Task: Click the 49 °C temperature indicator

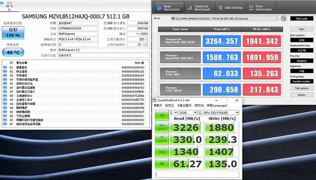Action: pos(13,53)
